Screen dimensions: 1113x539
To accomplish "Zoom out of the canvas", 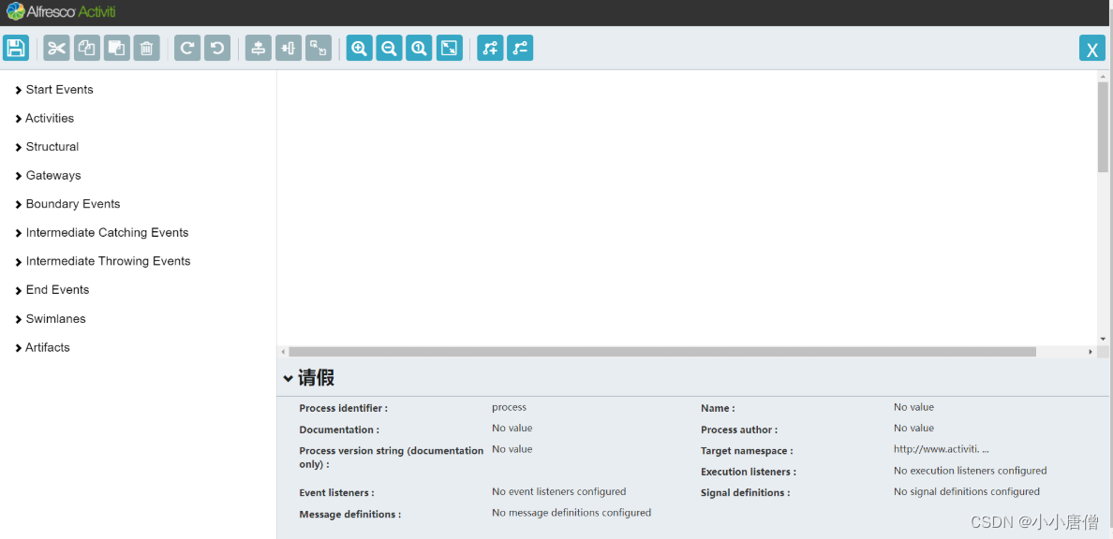I will tap(389, 47).
